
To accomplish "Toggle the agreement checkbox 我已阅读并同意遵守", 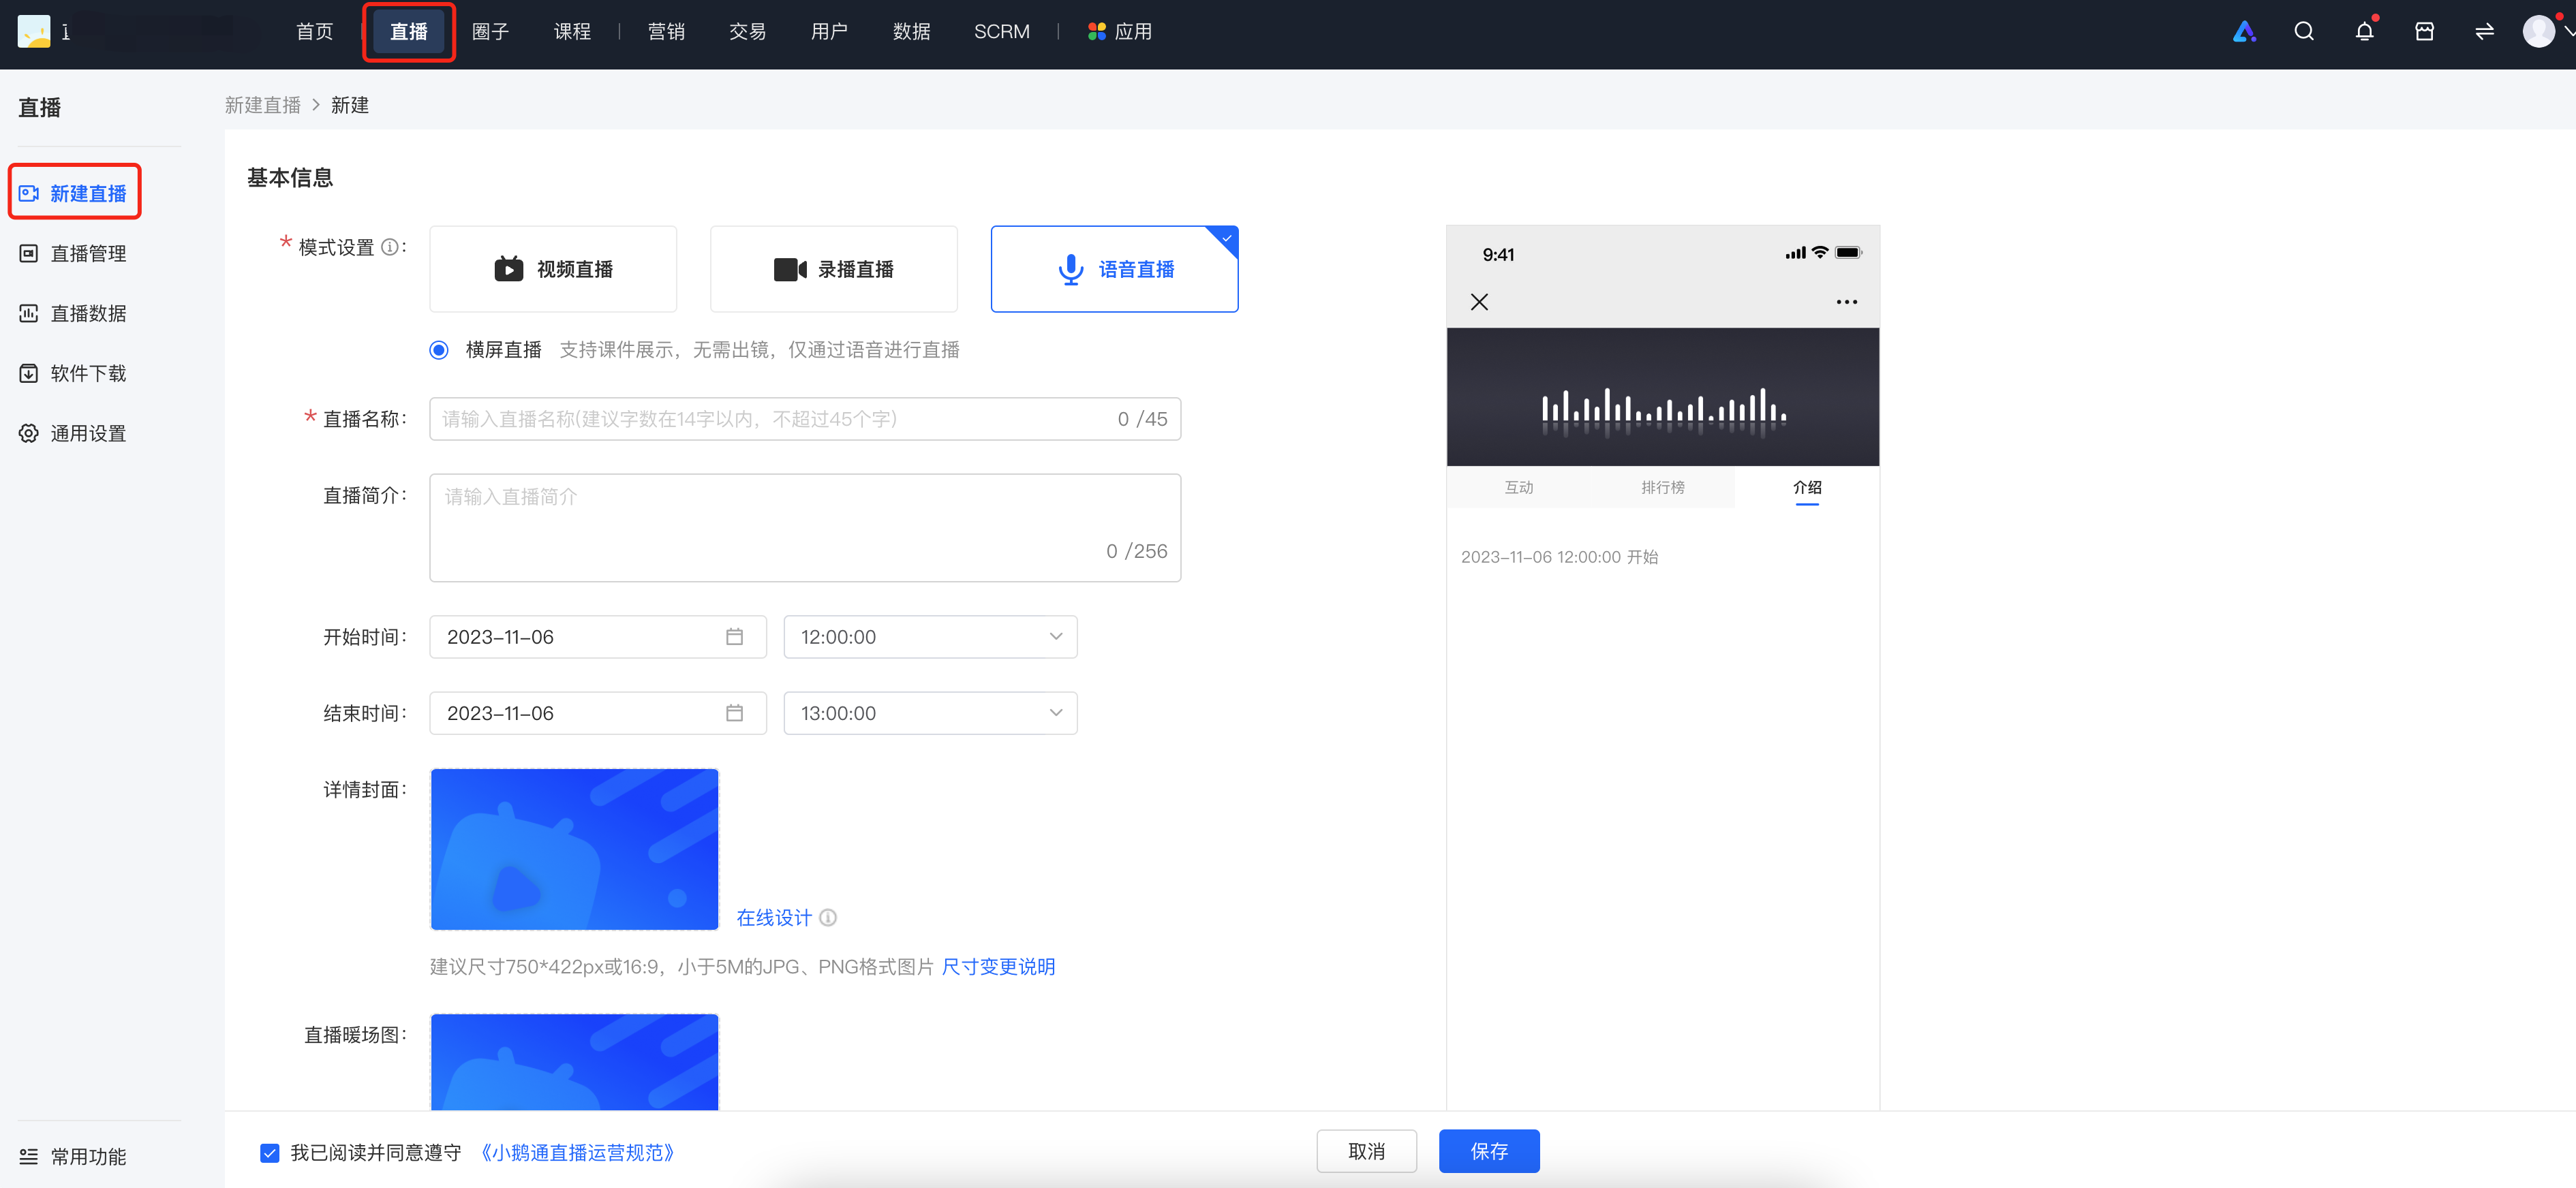I will point(270,1153).
